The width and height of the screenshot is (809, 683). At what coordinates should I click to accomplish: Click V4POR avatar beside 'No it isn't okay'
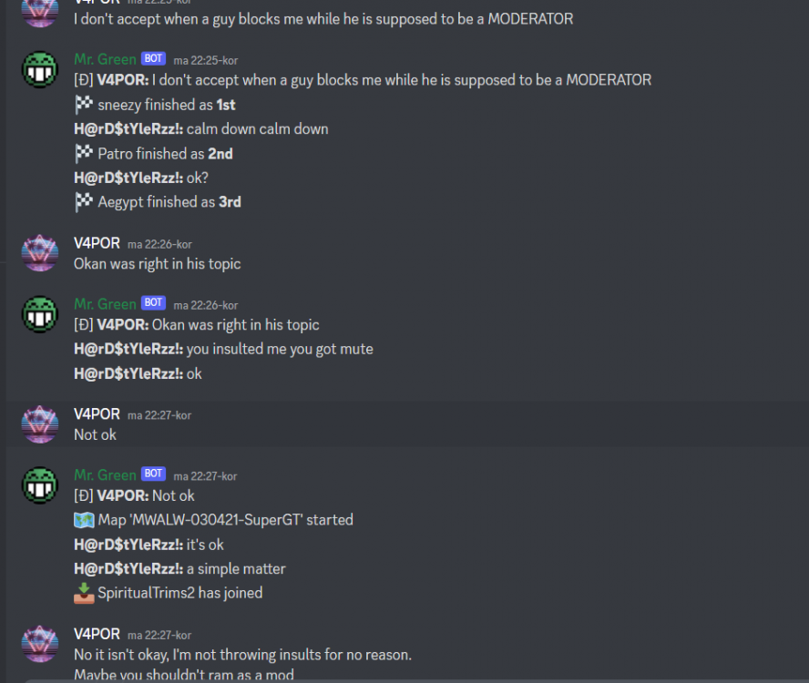[x=40, y=644]
